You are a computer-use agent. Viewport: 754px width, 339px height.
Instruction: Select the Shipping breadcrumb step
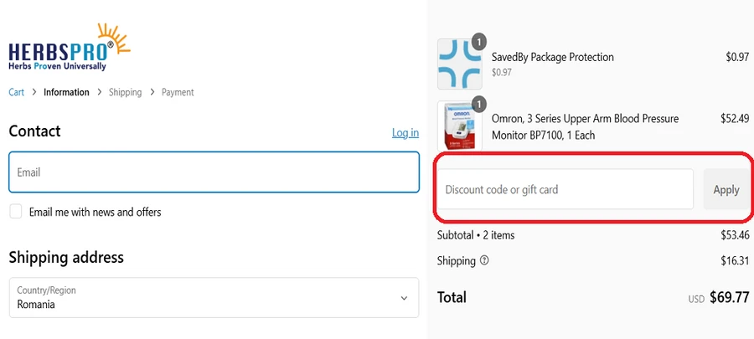click(x=125, y=92)
